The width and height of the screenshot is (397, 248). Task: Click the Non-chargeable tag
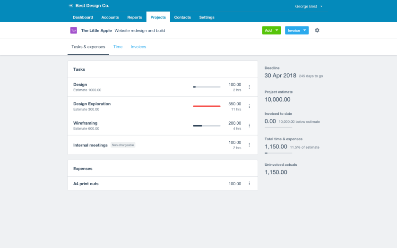[123, 145]
